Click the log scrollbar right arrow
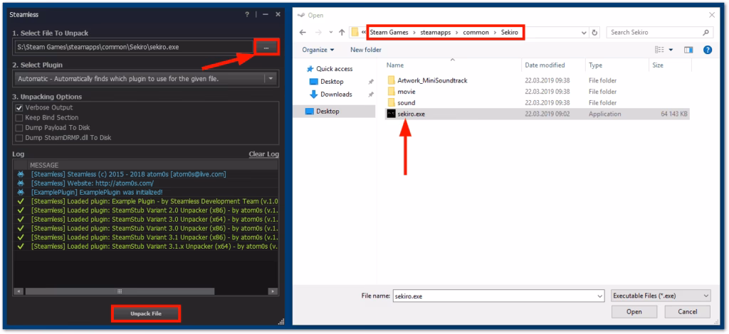729x334 pixels. 273,291
